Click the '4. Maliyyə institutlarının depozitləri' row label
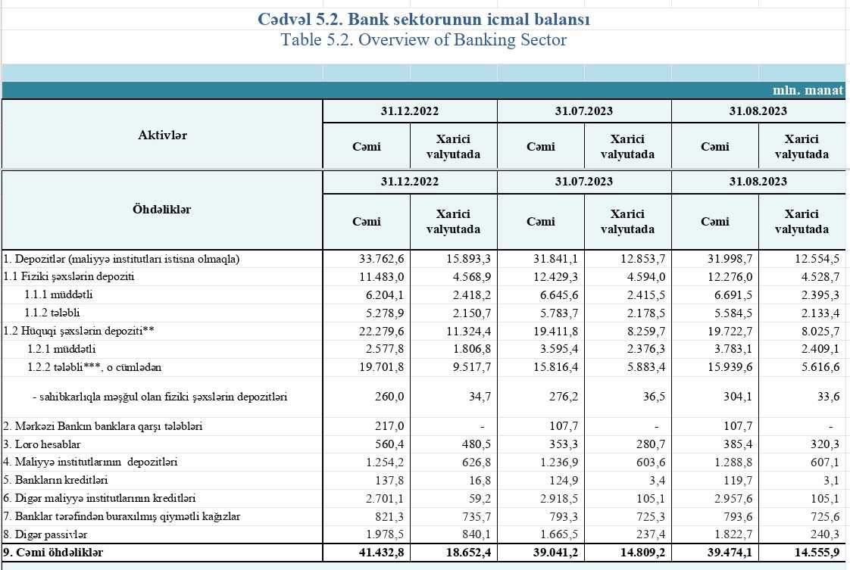The width and height of the screenshot is (850, 570). 86,462
